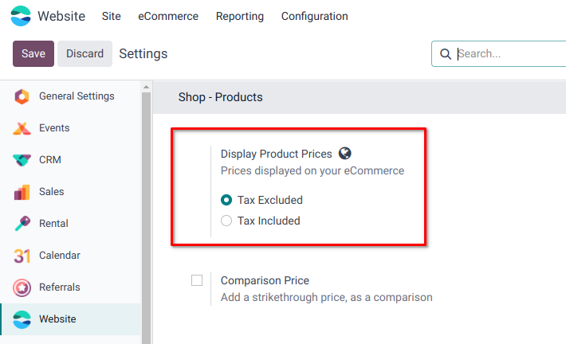Viewport: 566px width, 344px height.
Task: Open Calendar settings via its 31 icon
Action: coord(22,256)
